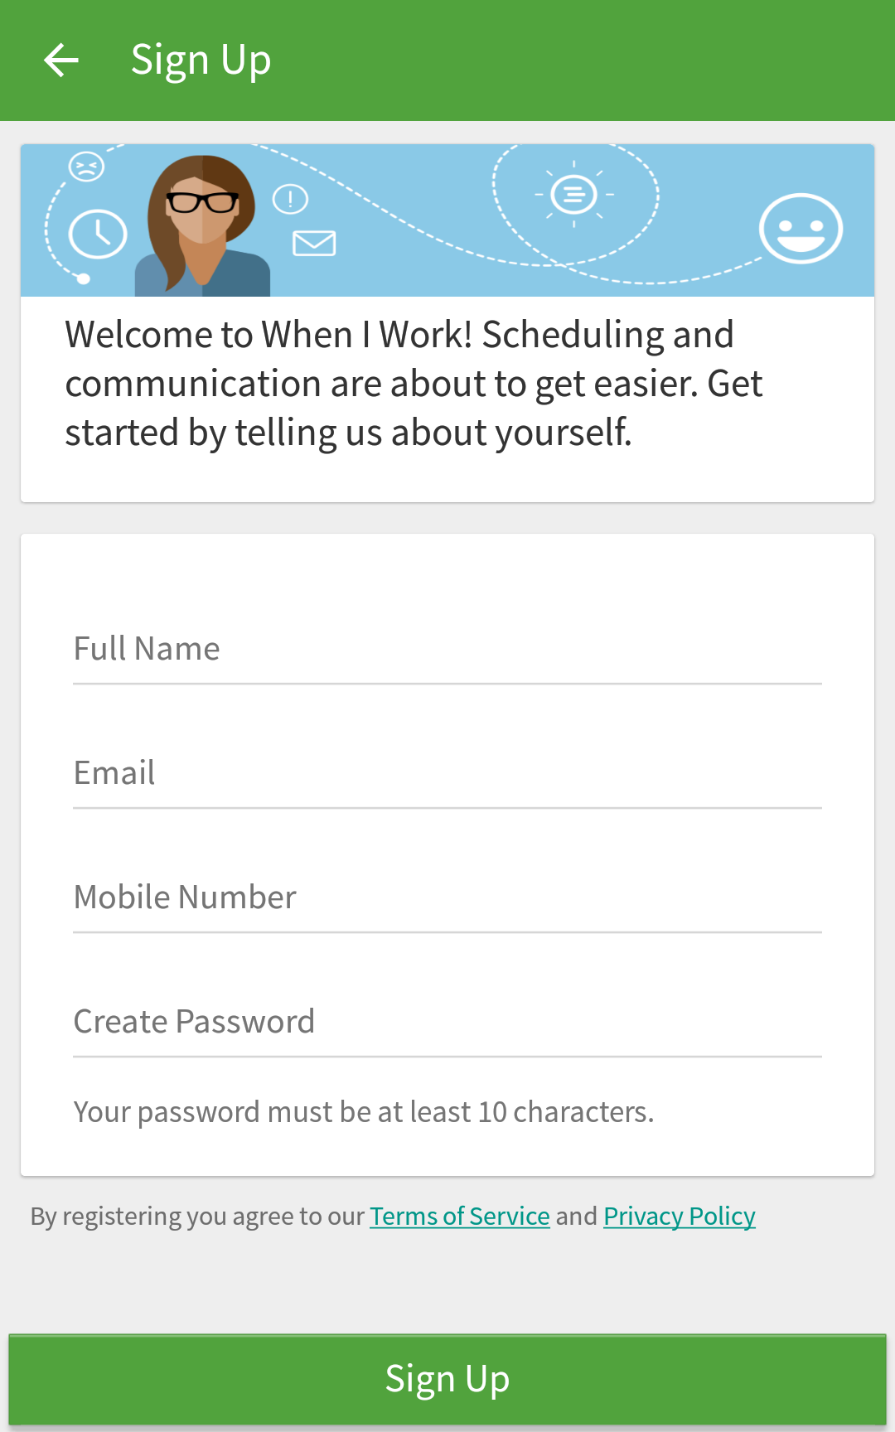Open the Privacy Policy link
Viewport: 895px width, 1432px height.
(679, 1215)
